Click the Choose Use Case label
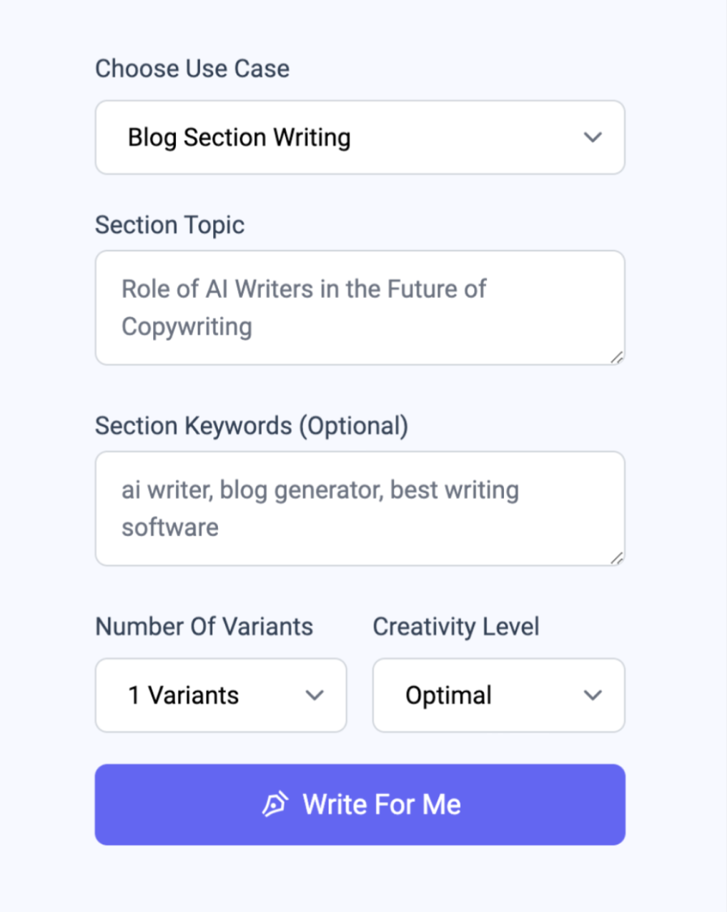The width and height of the screenshot is (727, 912). (x=192, y=68)
